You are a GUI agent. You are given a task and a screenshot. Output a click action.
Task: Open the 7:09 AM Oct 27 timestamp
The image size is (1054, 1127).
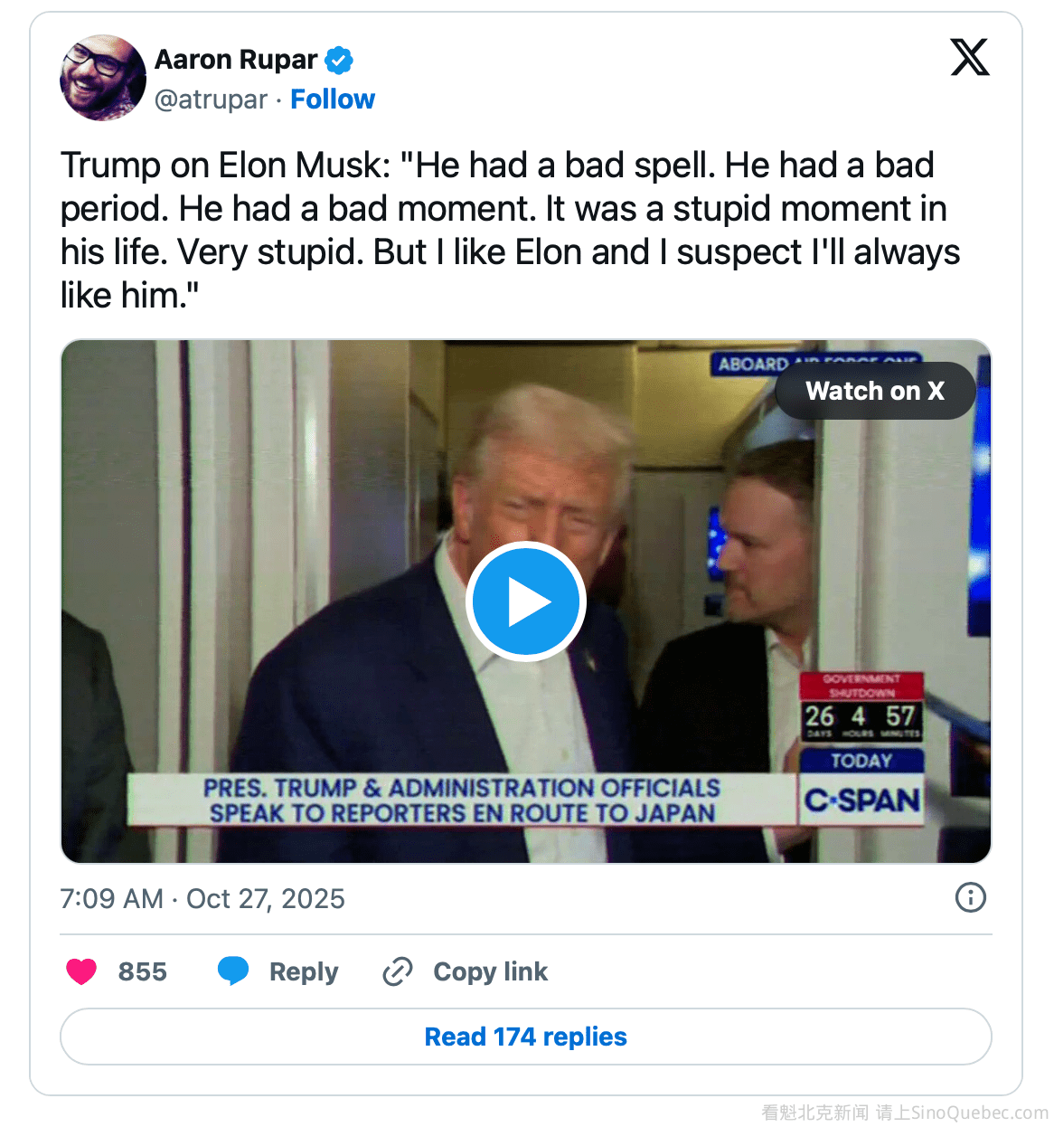(202, 898)
